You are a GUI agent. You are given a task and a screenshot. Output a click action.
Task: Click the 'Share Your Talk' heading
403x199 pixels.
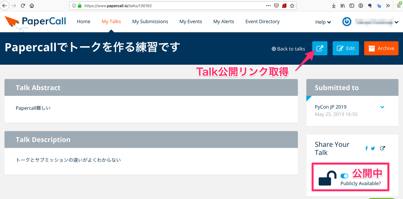pos(332,148)
